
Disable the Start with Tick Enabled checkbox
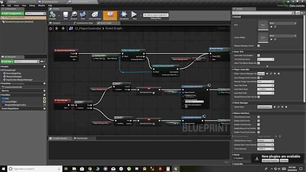259,56
